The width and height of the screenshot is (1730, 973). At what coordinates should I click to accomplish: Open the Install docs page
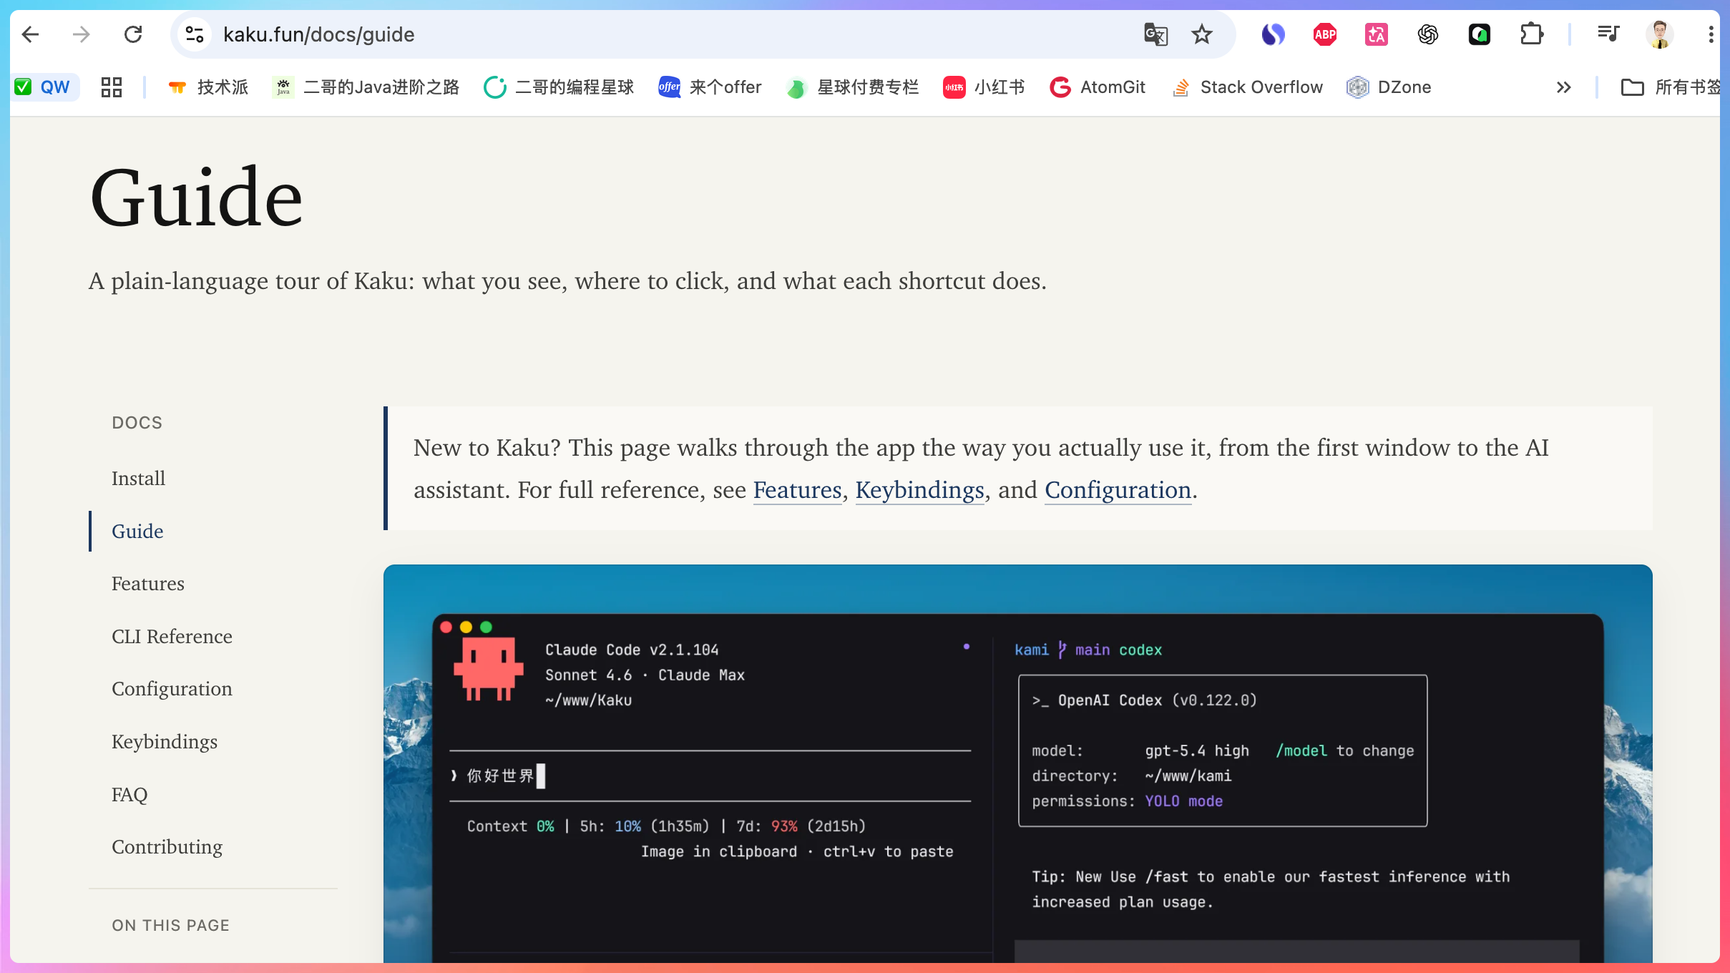[138, 478]
